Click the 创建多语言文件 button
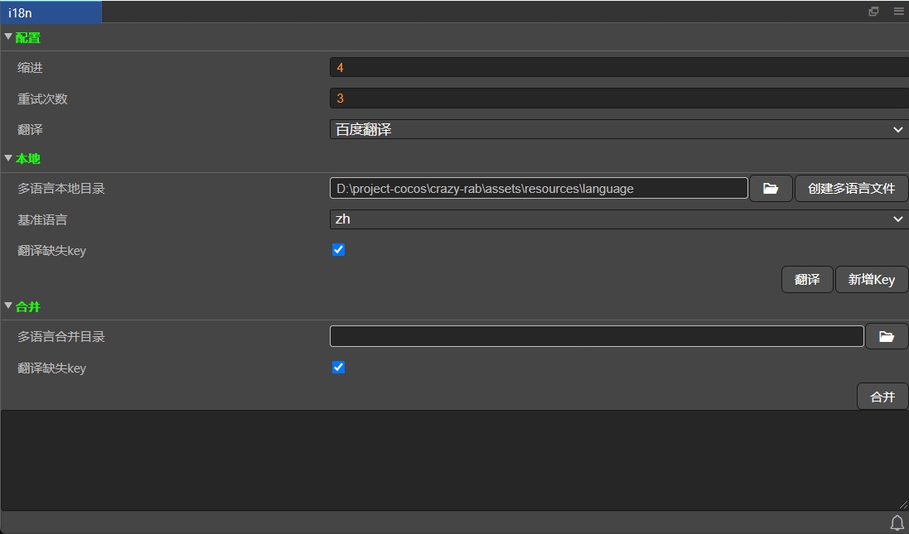The height and width of the screenshot is (534, 909). coord(852,189)
